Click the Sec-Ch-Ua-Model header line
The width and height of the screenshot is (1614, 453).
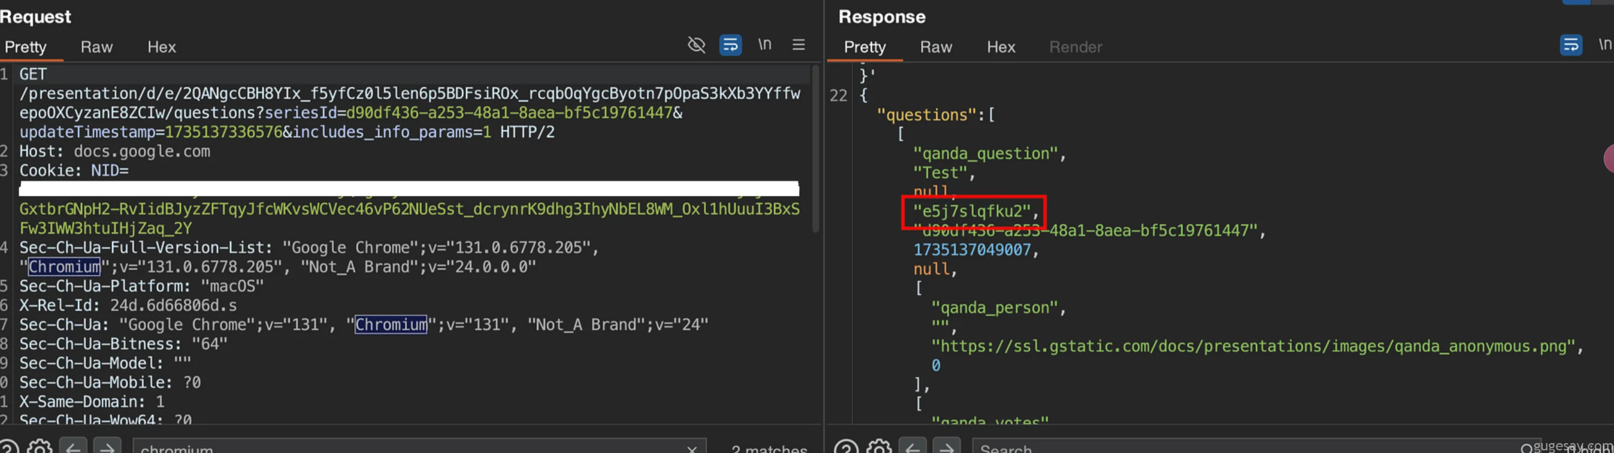[x=105, y=364]
